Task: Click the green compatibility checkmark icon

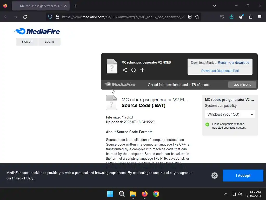Action: pyautogui.click(x=207, y=124)
